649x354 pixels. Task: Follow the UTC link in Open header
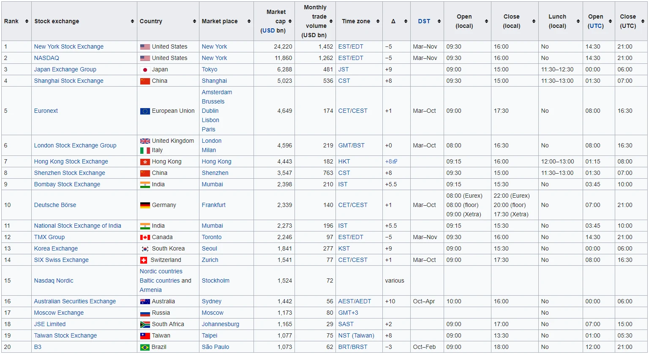coord(596,26)
